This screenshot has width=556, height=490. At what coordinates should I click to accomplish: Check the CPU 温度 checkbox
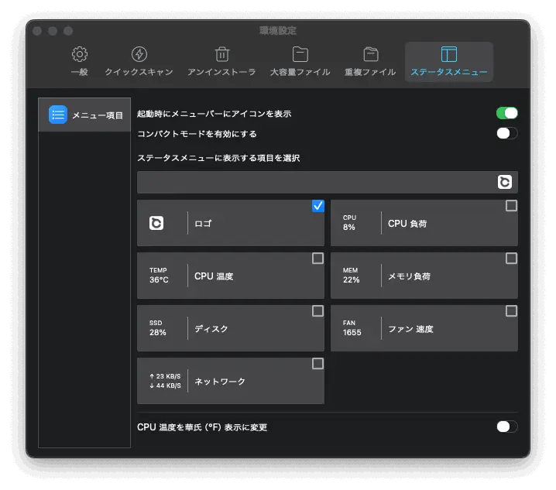tap(317, 259)
